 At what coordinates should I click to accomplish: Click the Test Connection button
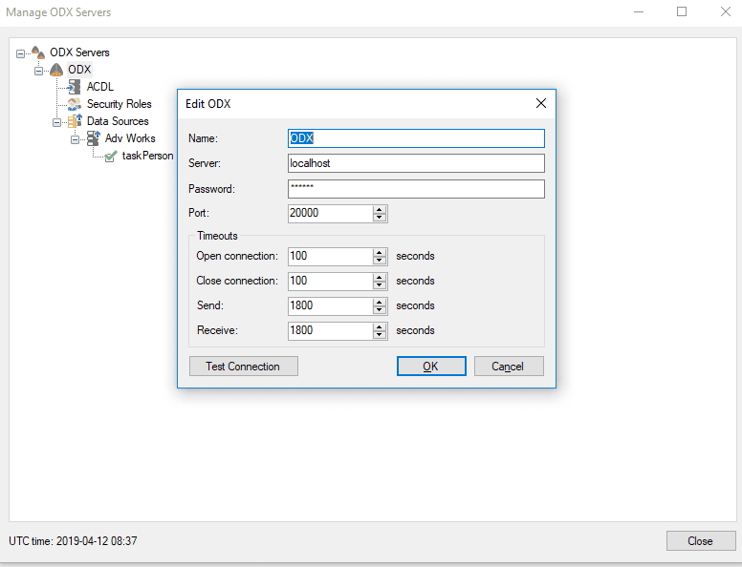tap(243, 367)
